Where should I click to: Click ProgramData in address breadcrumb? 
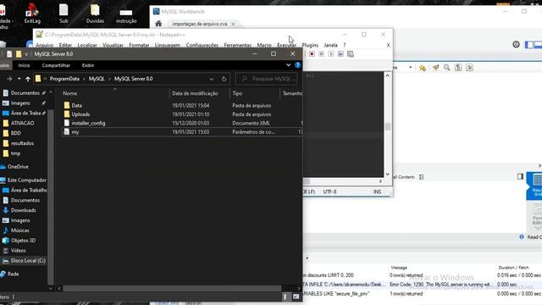[x=64, y=79]
